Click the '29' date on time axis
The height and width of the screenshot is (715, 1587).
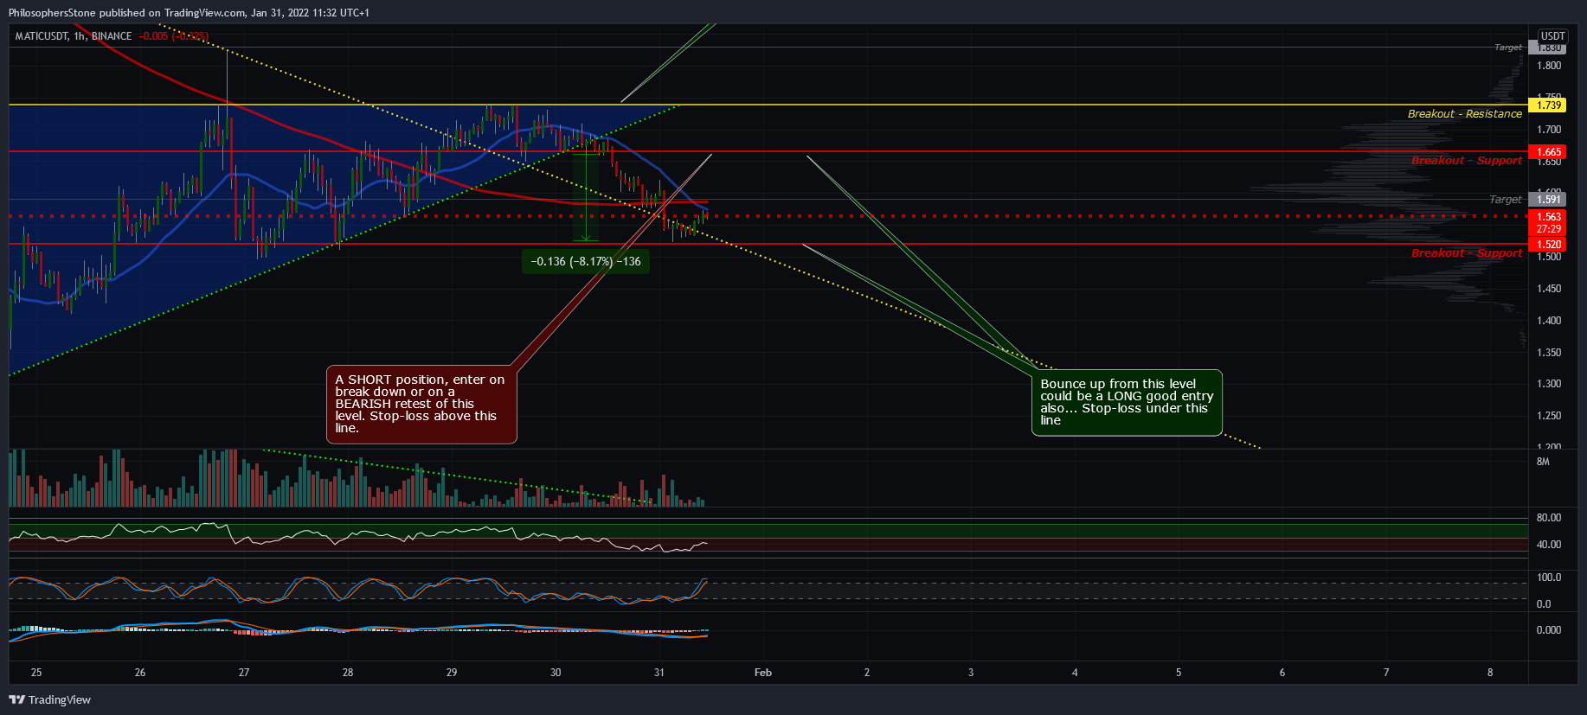452,673
